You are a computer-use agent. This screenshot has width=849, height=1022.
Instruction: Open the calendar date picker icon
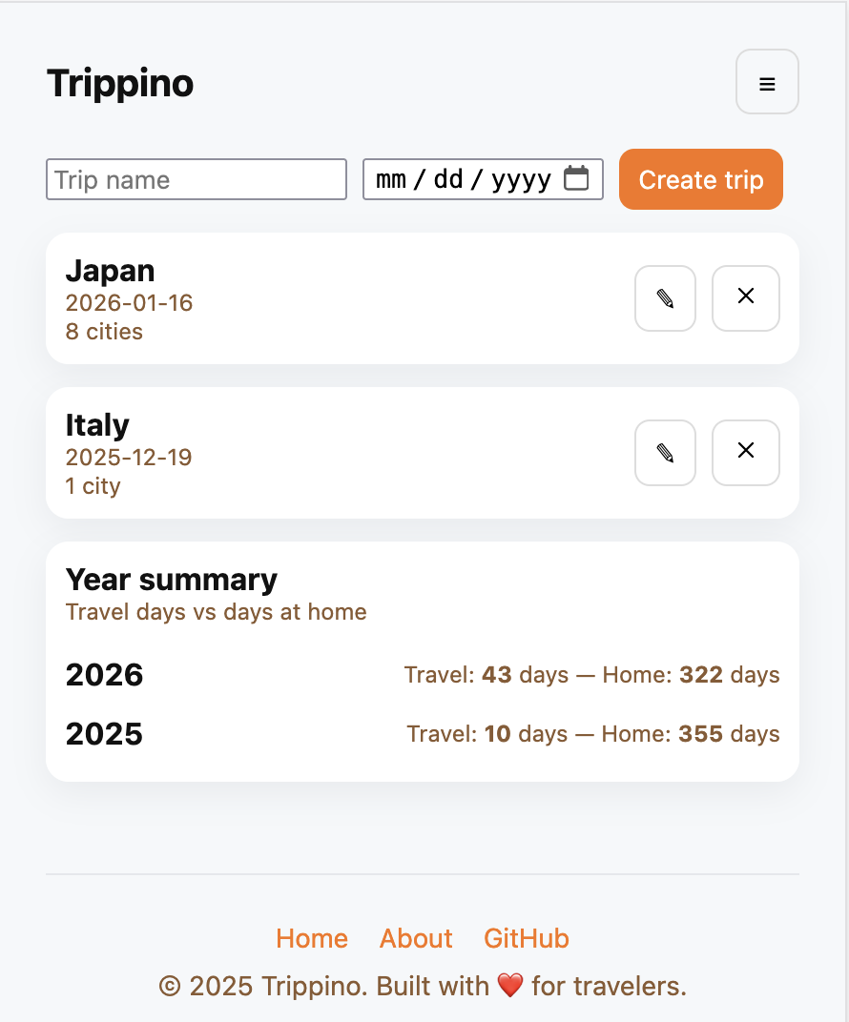pyautogui.click(x=576, y=178)
